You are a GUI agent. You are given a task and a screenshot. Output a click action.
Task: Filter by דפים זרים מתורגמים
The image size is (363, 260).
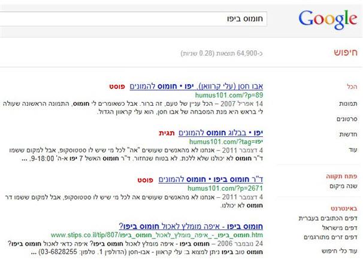pyautogui.click(x=331, y=237)
